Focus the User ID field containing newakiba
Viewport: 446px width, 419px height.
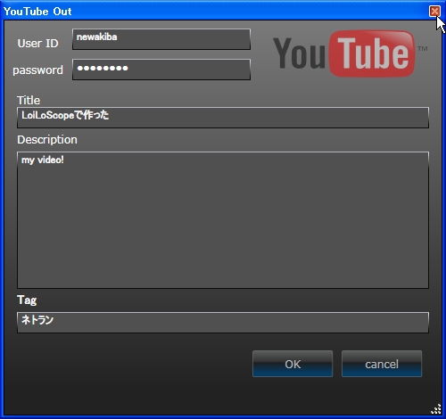pos(161,39)
